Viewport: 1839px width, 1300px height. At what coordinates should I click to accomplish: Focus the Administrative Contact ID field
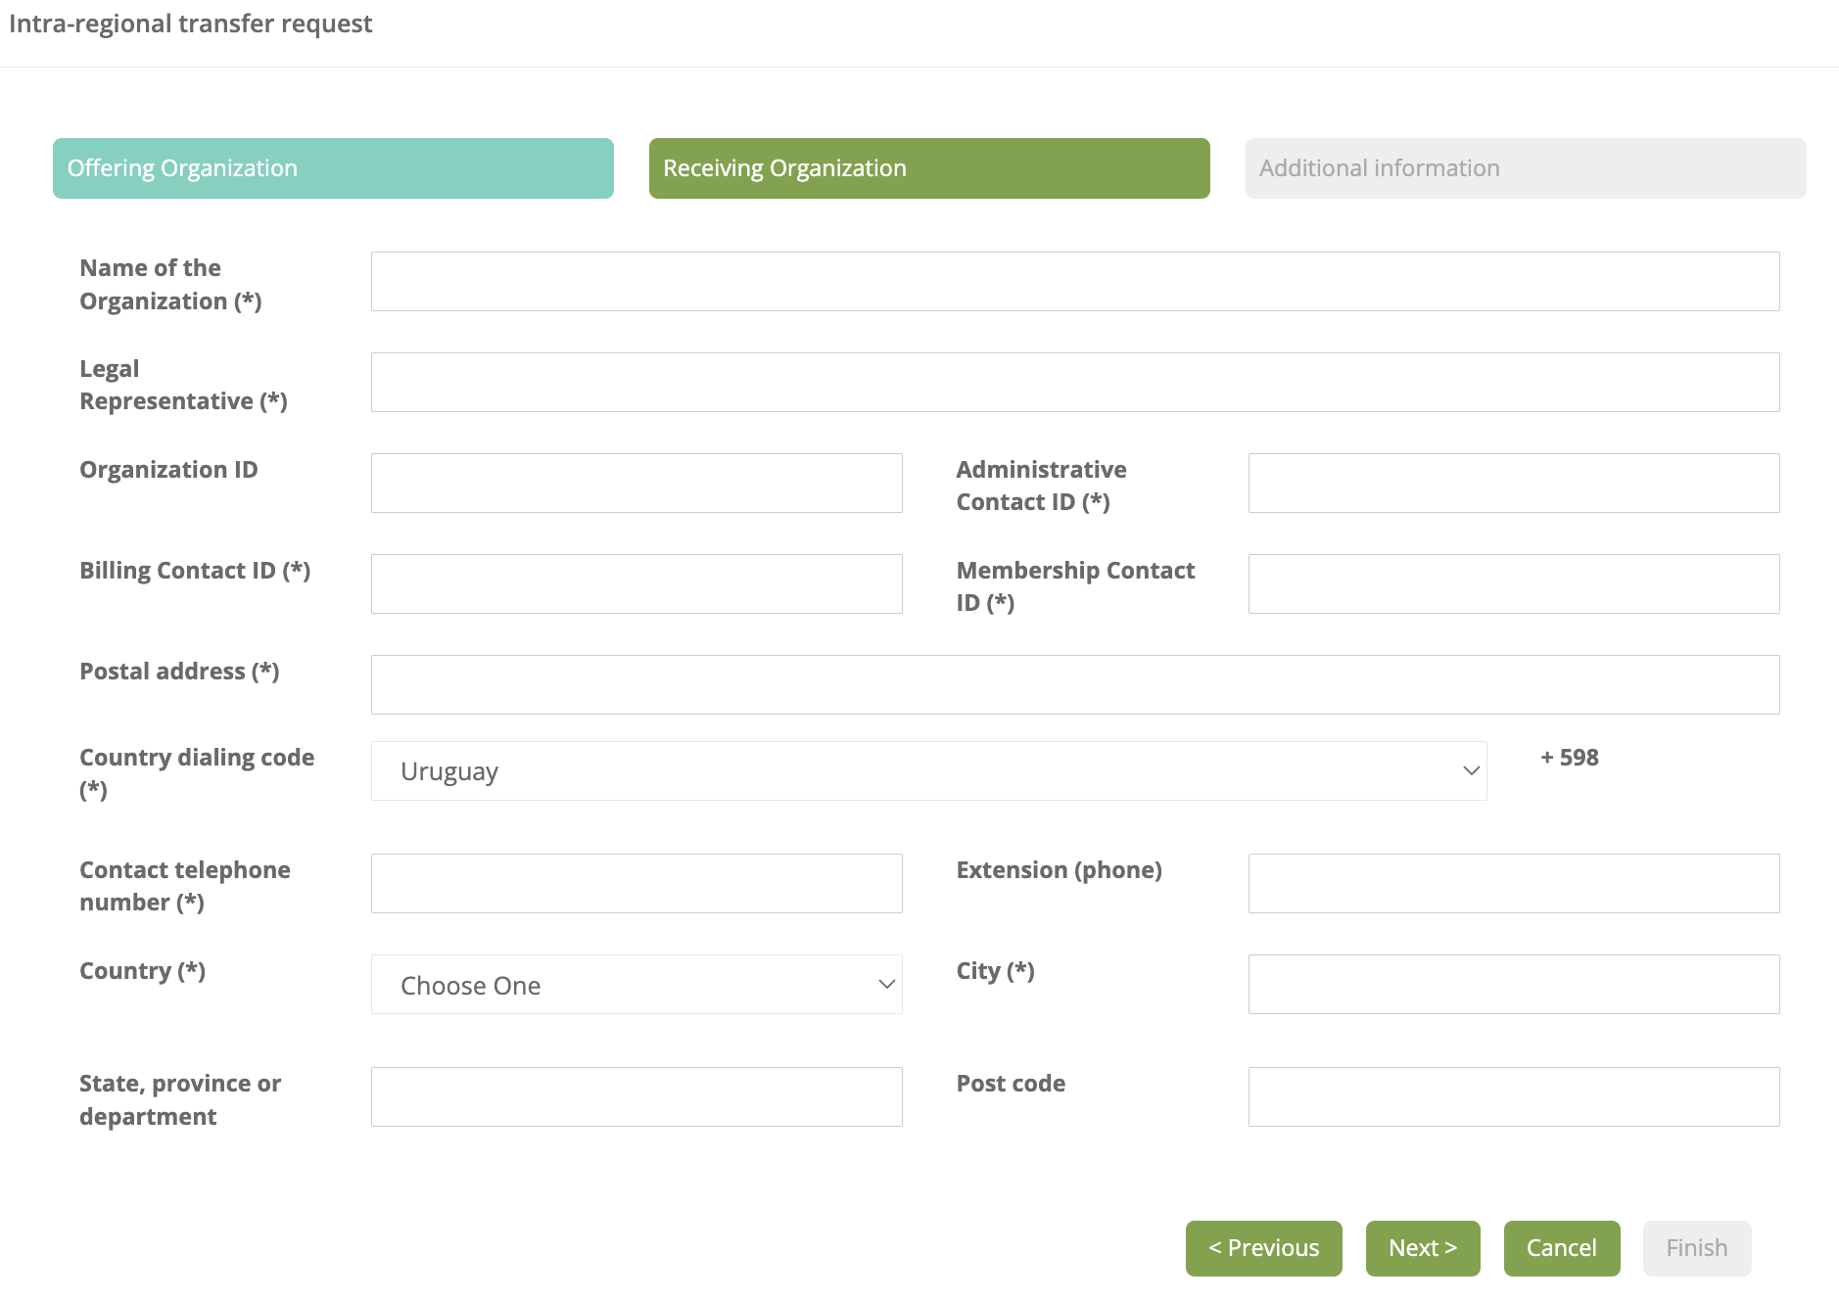[x=1513, y=484]
